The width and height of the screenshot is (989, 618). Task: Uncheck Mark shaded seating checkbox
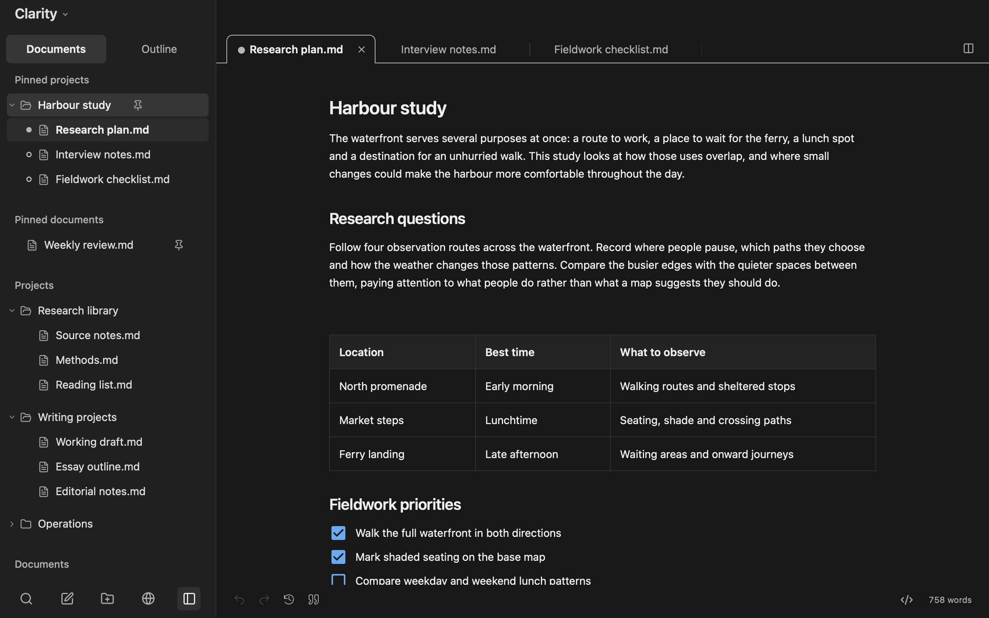338,557
